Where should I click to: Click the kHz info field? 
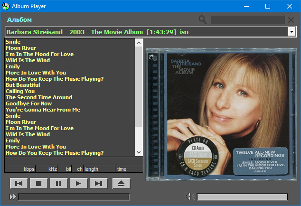click(47, 169)
